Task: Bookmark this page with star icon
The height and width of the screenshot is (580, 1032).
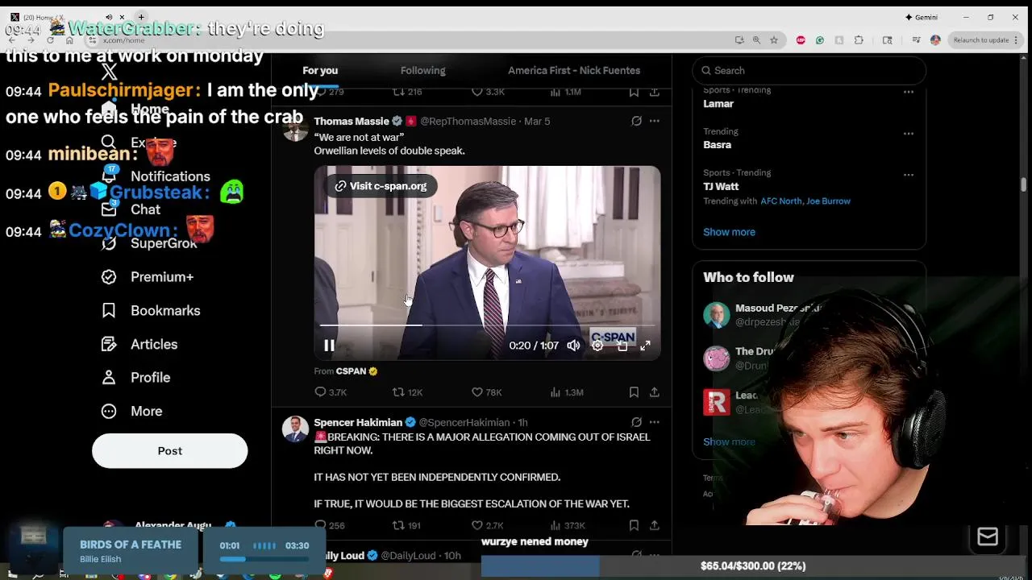Action: pyautogui.click(x=774, y=40)
